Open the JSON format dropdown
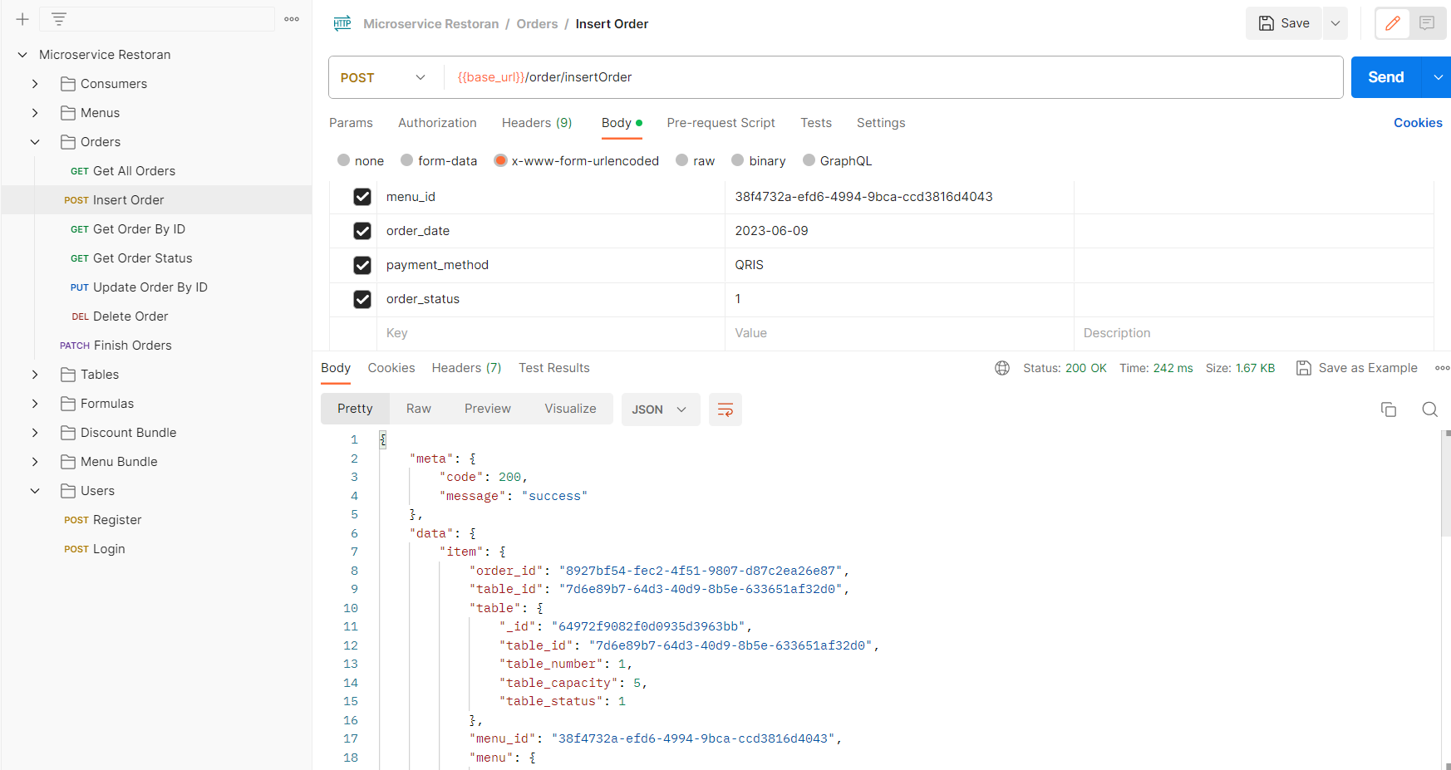The height and width of the screenshot is (770, 1451). (x=660, y=410)
